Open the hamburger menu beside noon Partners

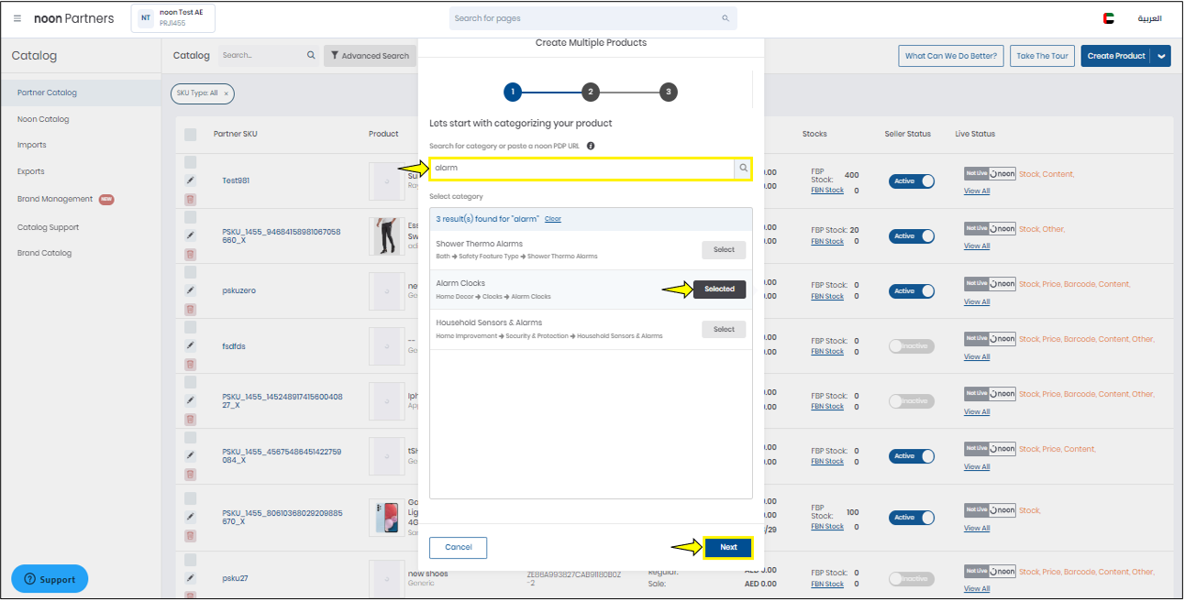tap(17, 18)
